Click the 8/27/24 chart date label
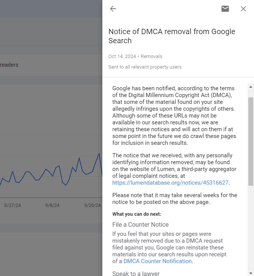The width and height of the screenshot is (254, 276). click(x=13, y=205)
